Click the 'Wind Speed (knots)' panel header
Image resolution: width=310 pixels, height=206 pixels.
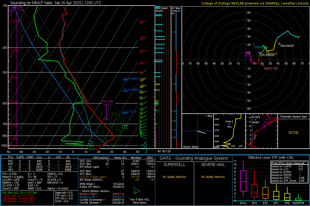pos(161,9)
